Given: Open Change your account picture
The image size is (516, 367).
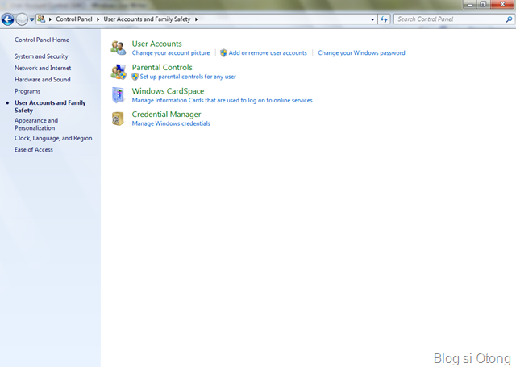Looking at the screenshot, I should [171, 53].
